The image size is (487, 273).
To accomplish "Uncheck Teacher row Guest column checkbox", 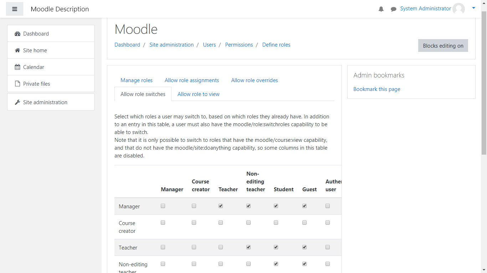I will 304,247.
